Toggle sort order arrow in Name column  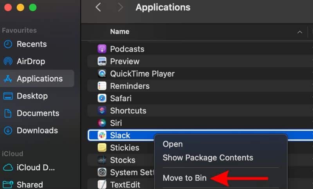[300, 32]
